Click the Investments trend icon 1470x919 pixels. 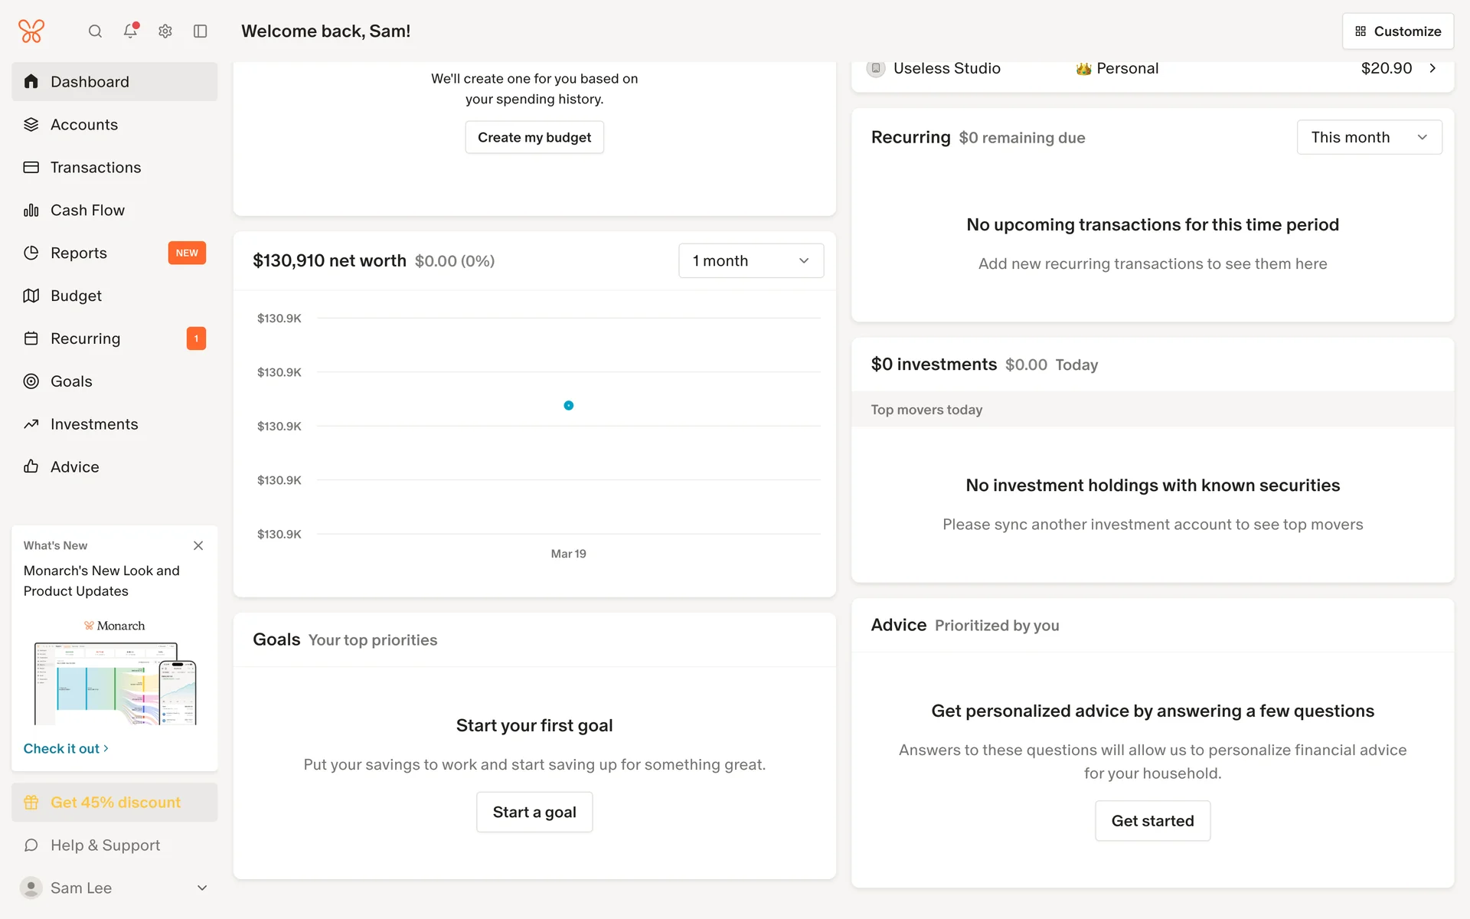[31, 424]
